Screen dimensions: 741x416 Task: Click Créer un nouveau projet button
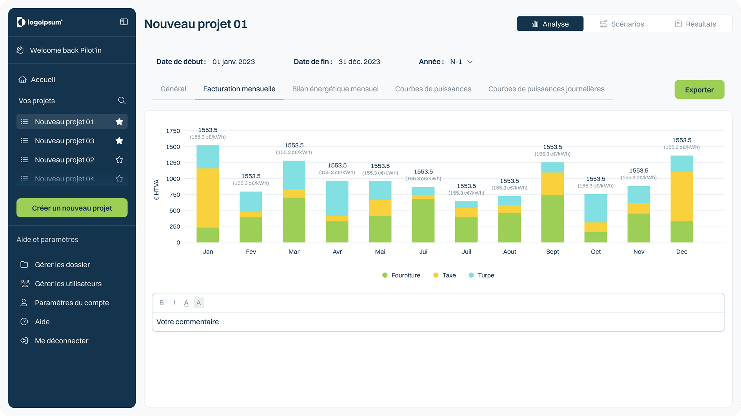click(x=72, y=208)
